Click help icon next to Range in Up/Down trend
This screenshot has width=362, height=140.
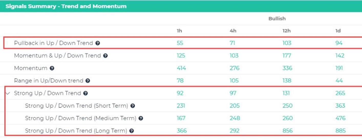[x=88, y=81]
